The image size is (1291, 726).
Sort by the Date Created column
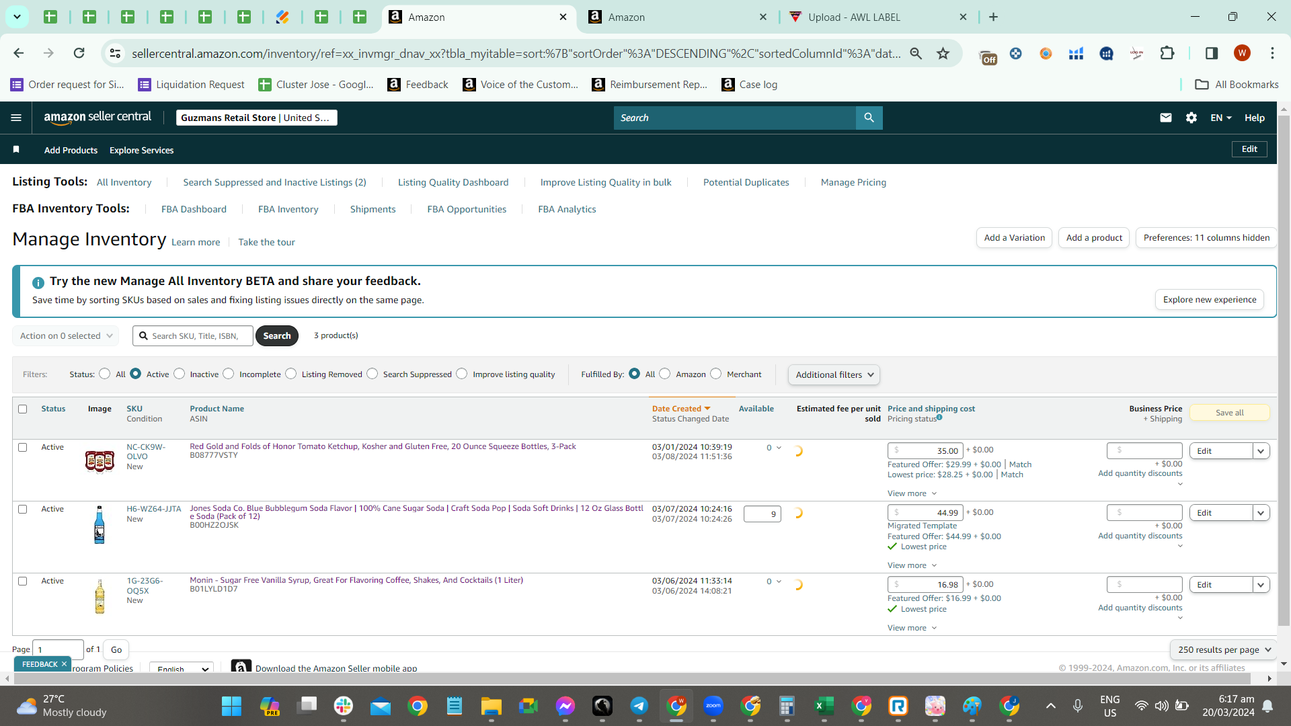tap(681, 409)
